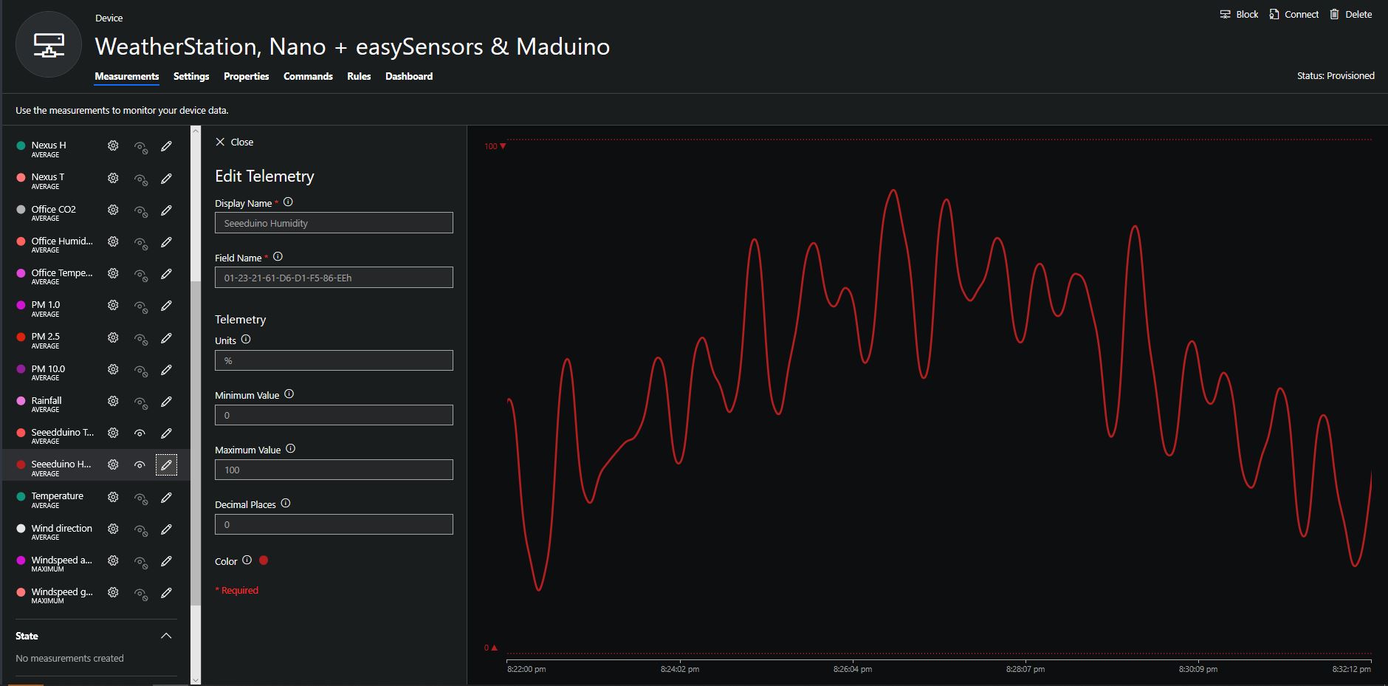Show the Nexus T measurement
The image size is (1388, 686).
(x=140, y=179)
